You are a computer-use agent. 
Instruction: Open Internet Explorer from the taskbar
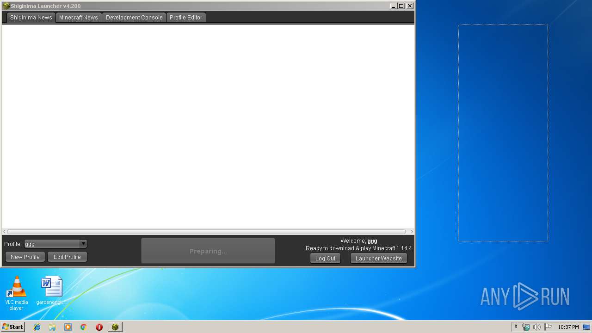point(37,327)
